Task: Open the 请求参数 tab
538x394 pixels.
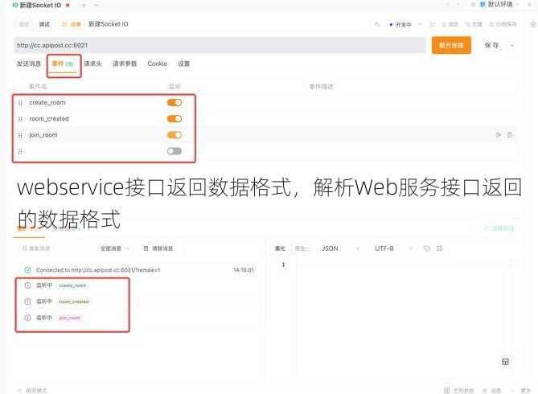Action: click(125, 64)
